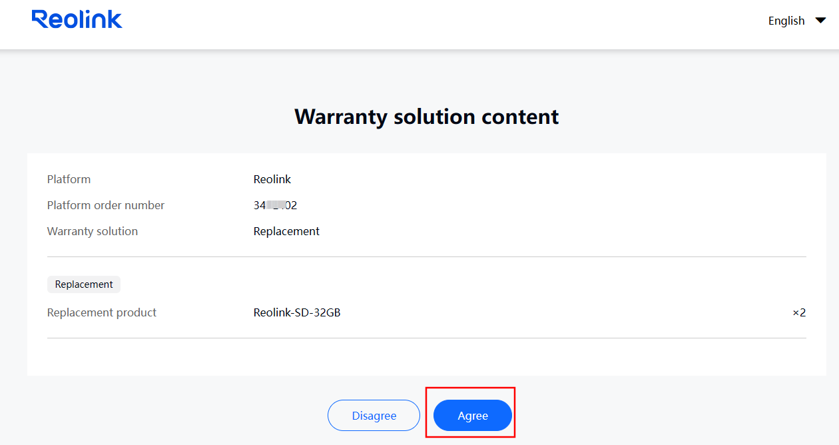The width and height of the screenshot is (839, 445).
Task: Select the Reolink-SD-32GB product name
Action: 297,312
